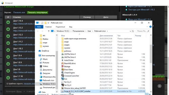This screenshot has height=95, width=169.
Task: Click the file list vertical scrollbar thumb
Action: pos(151,54)
